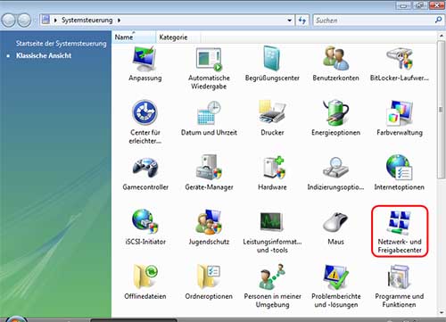This screenshot has height=322, width=446.
Task: Open Automatische Wiedergabe
Action: pyautogui.click(x=209, y=69)
